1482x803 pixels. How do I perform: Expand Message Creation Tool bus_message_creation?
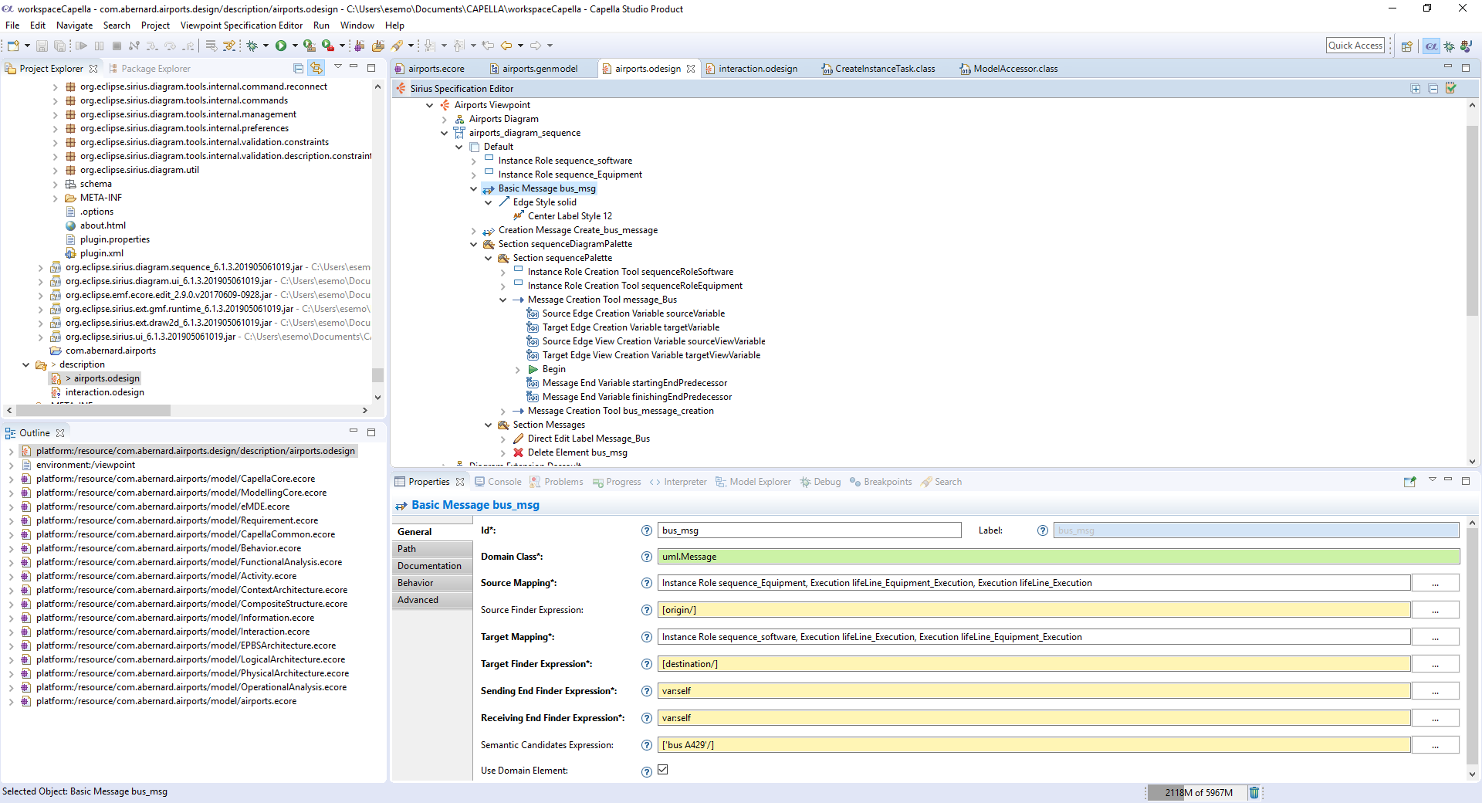click(503, 412)
